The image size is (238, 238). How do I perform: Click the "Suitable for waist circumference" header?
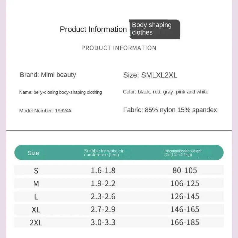coord(104,153)
